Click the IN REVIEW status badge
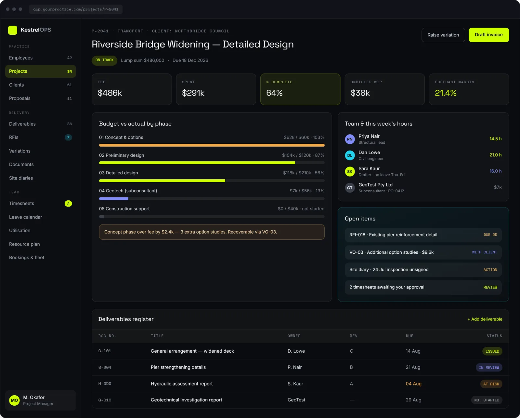The height and width of the screenshot is (418, 520). (x=489, y=368)
